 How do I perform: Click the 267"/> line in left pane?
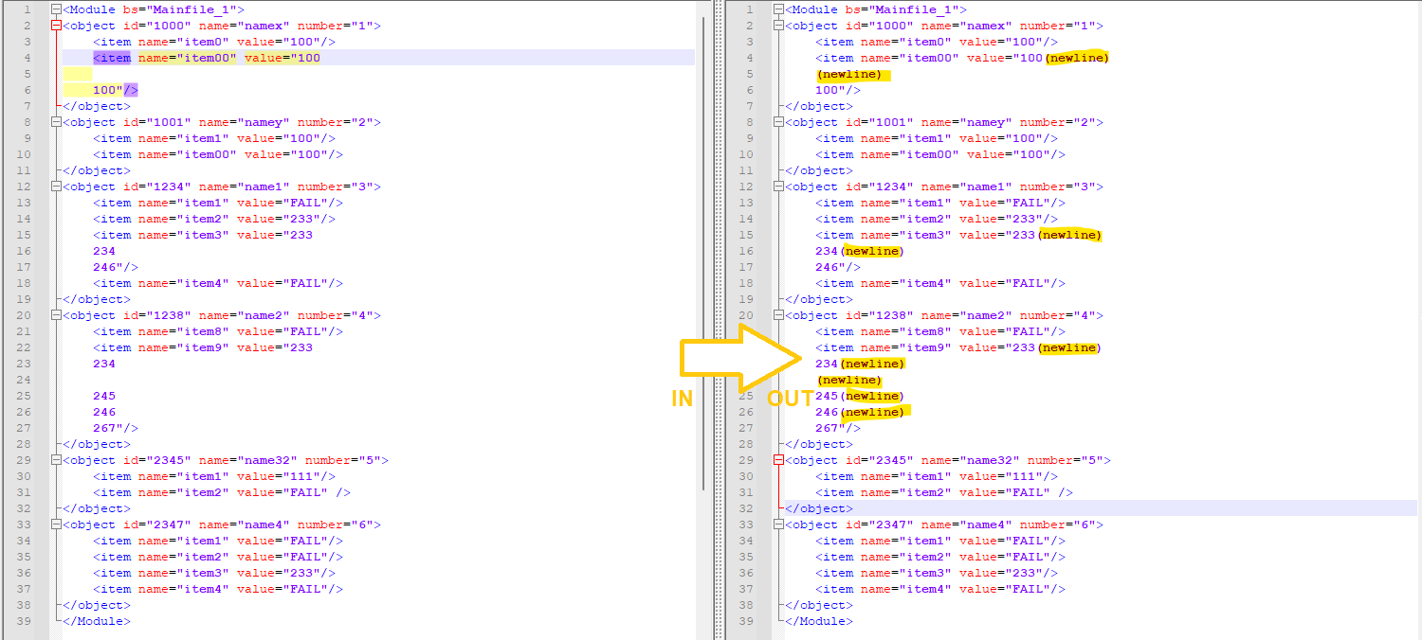click(x=116, y=428)
